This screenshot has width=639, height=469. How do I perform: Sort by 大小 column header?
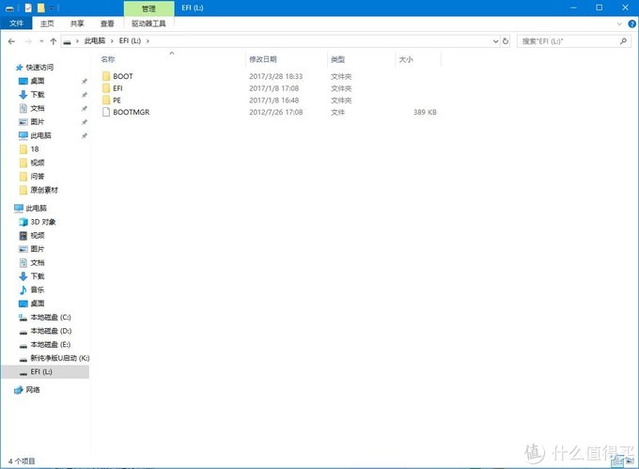(x=406, y=59)
